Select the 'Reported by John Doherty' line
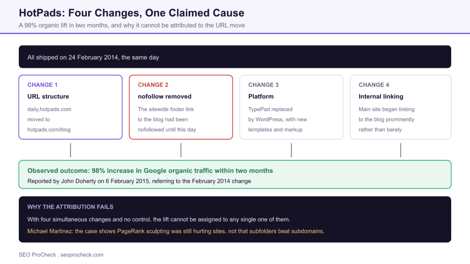Viewport: 470px width, 264px height. [x=139, y=181]
